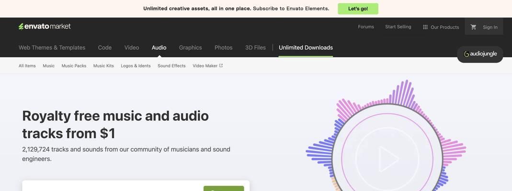Click the 2,129,724 tracks description text

tap(126, 154)
